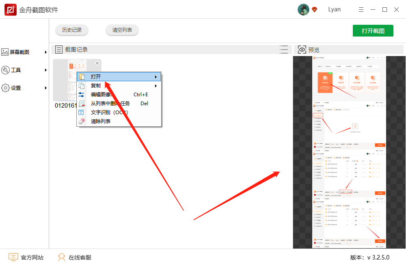406x264 pixels.
Task: Click the 在线客服 support icon
Action: coord(61,257)
